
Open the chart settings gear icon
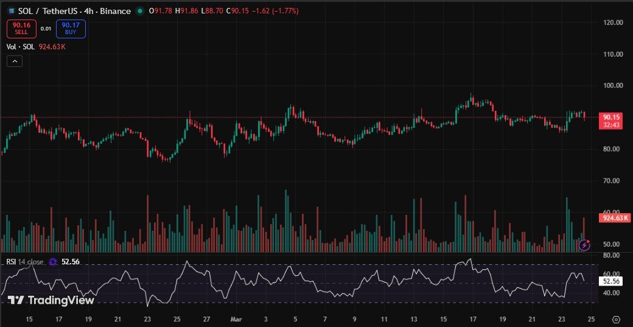616,318
